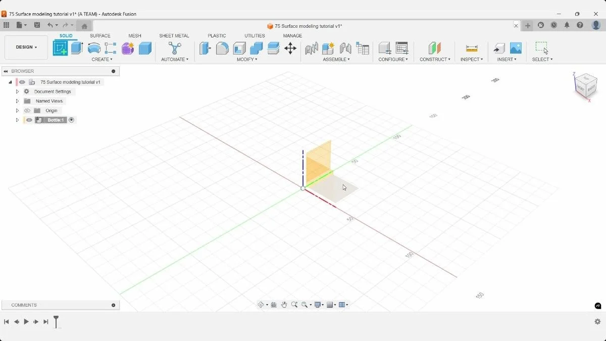Open the Help question mark menu
This screenshot has height=341, width=606.
580,25
